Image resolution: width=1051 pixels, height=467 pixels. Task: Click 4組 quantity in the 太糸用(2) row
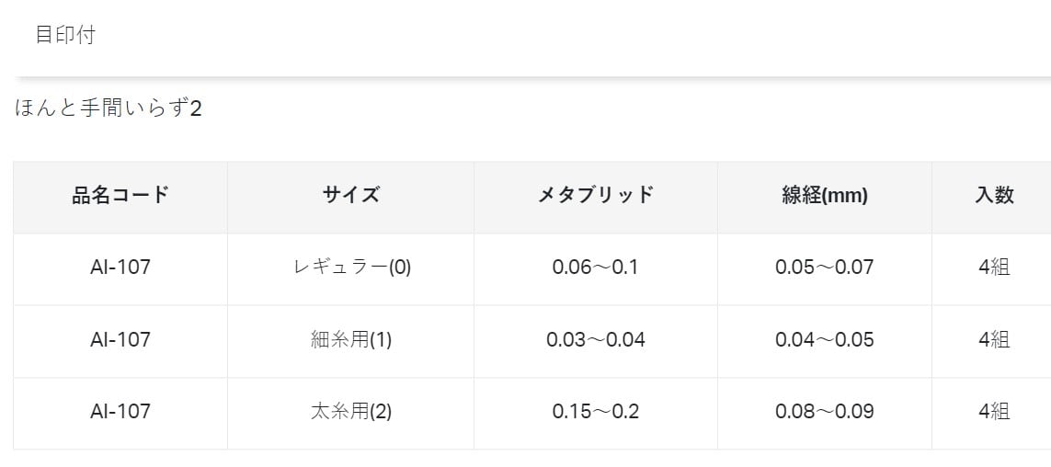coord(994,411)
